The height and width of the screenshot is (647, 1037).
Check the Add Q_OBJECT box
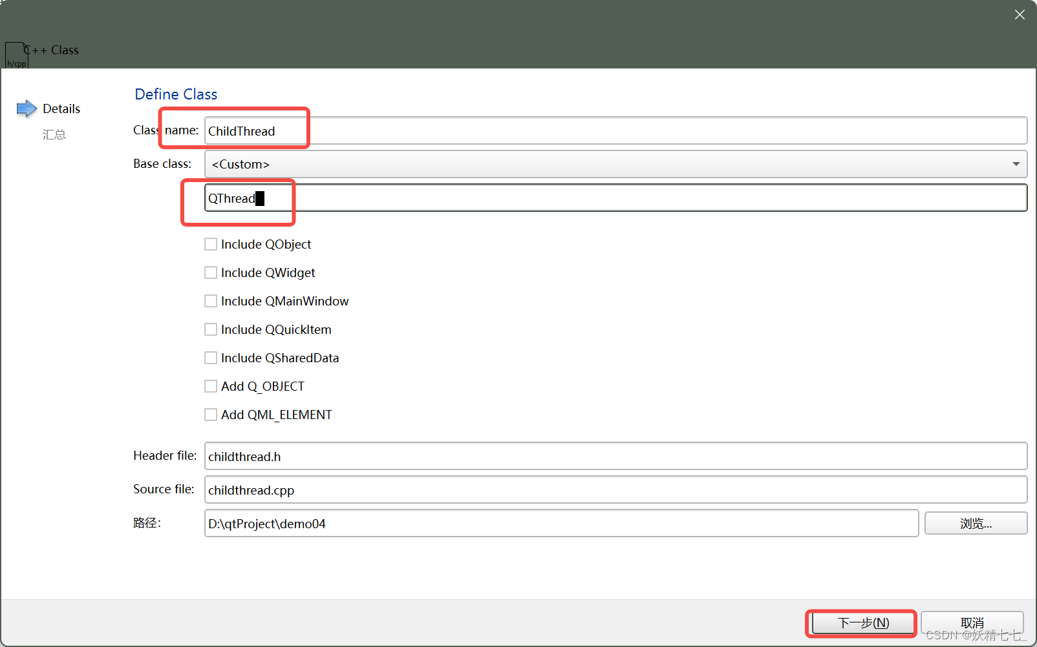211,386
